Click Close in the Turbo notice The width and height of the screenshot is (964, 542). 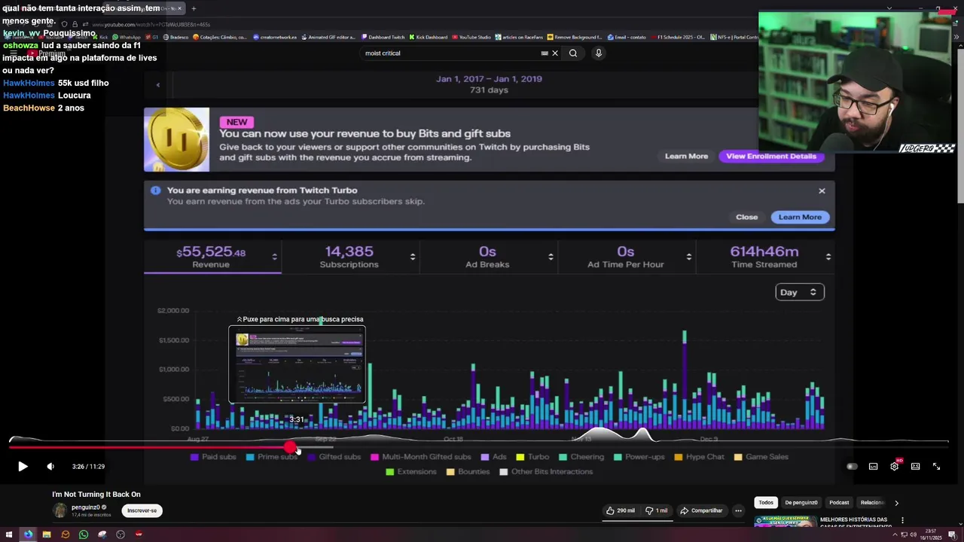pos(746,217)
